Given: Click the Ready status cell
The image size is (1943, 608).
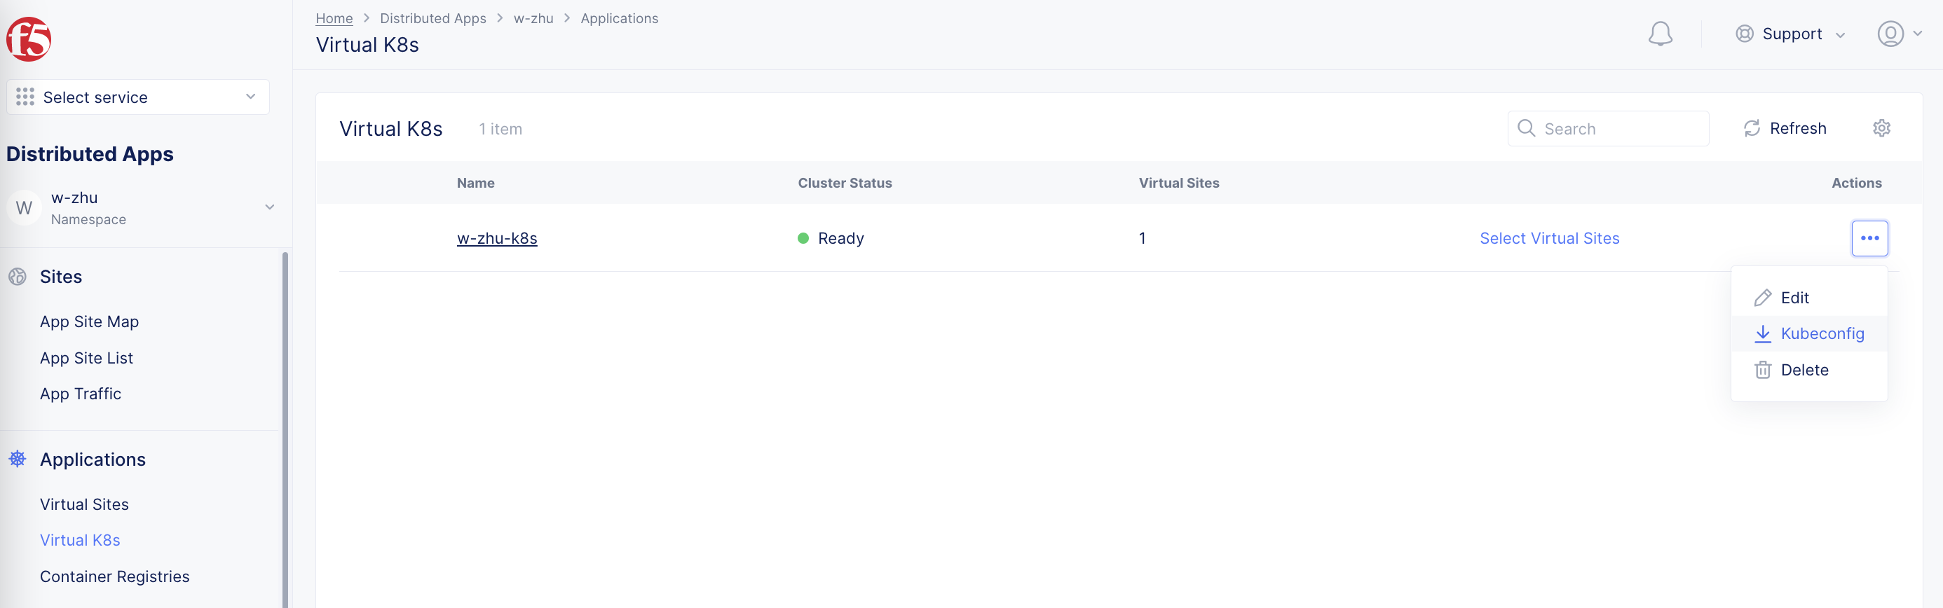Looking at the screenshot, I should [831, 238].
